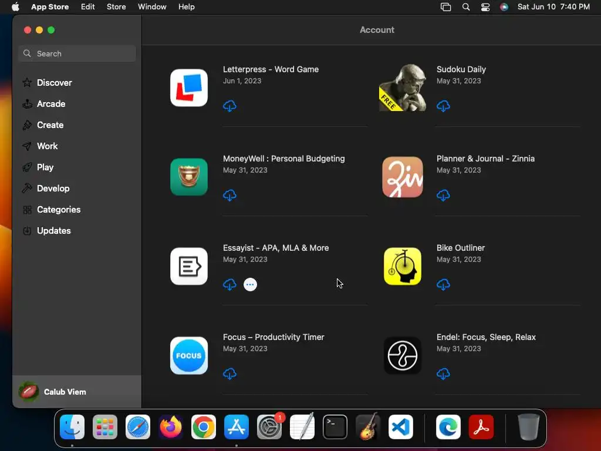Viewport: 601px width, 451px height.
Task: Open Stage Manager icon in menu bar
Action: point(446,6)
